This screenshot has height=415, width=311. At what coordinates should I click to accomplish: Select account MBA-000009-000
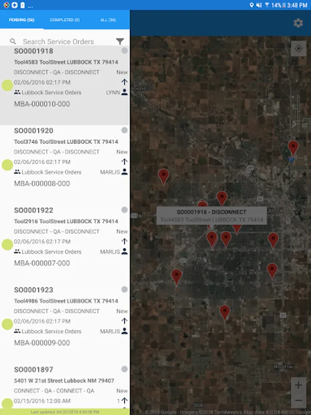click(x=42, y=343)
